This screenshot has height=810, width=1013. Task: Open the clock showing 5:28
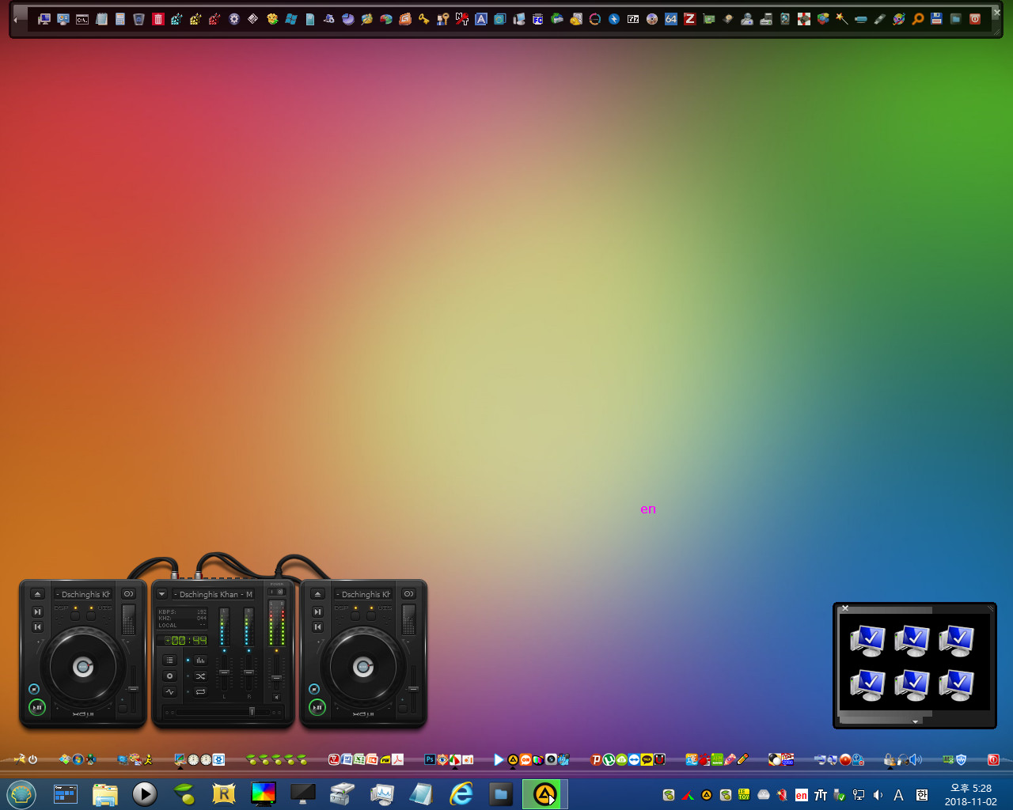971,795
